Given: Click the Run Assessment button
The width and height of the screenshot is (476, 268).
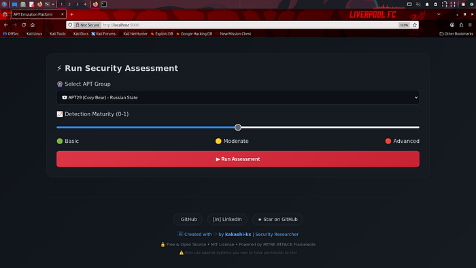Looking at the screenshot, I should tap(238, 159).
